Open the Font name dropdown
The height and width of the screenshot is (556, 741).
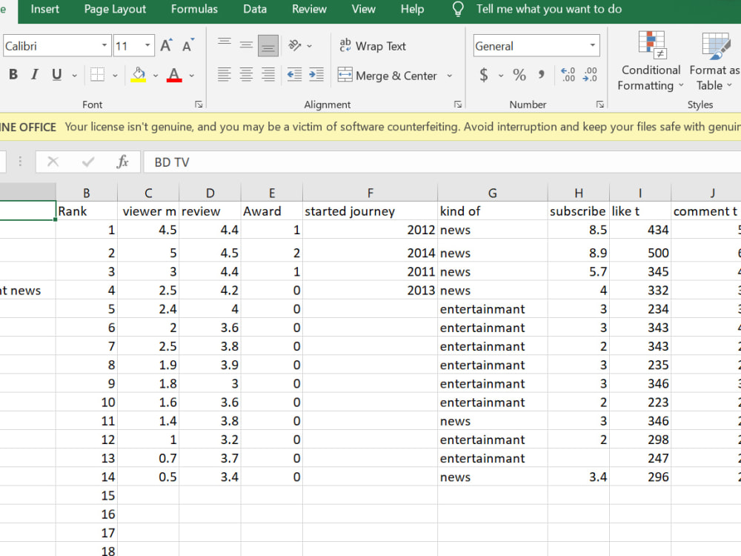click(x=105, y=45)
